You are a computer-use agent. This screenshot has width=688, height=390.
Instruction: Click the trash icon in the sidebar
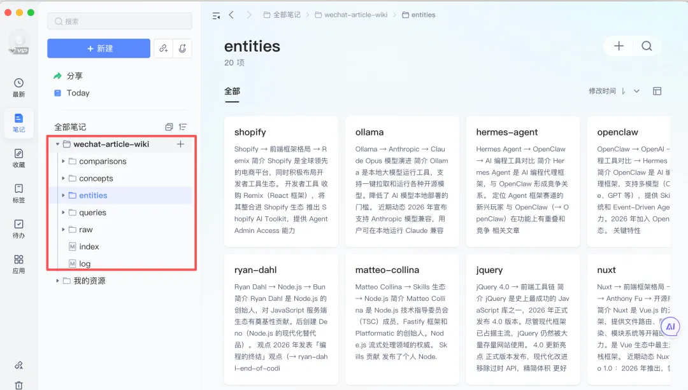point(18,384)
